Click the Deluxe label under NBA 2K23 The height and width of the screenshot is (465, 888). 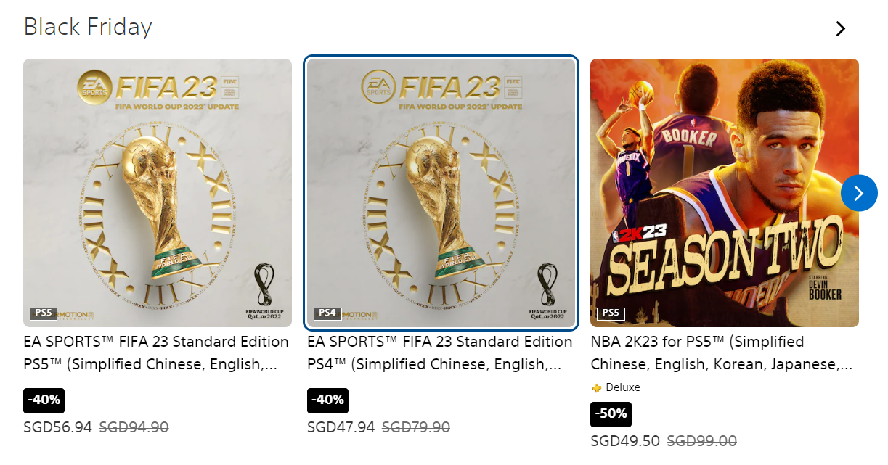click(623, 388)
